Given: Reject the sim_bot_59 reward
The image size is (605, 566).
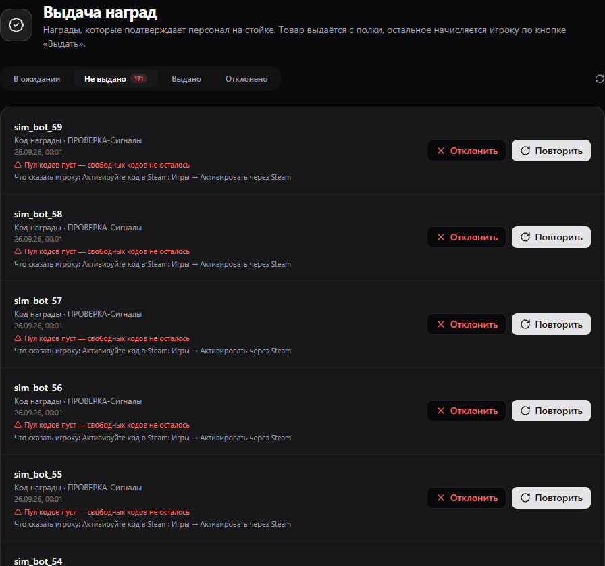Looking at the screenshot, I should click(x=467, y=151).
